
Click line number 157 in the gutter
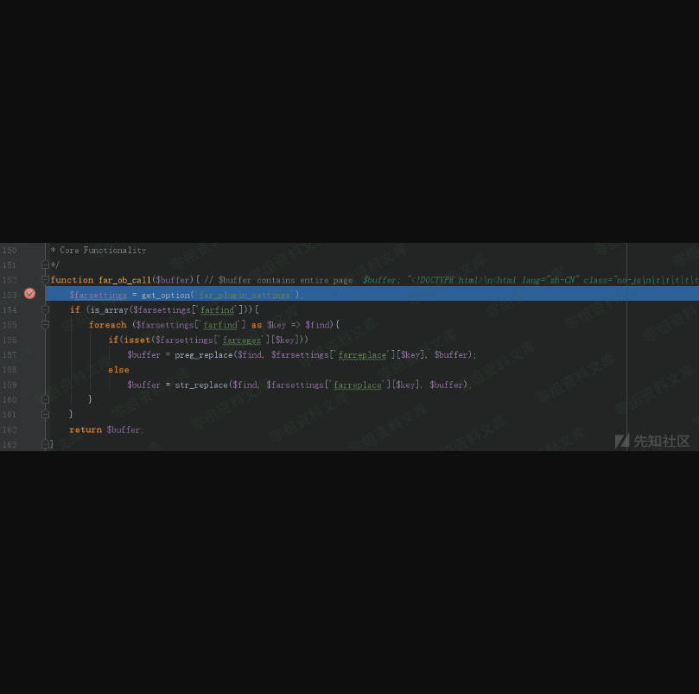point(10,354)
